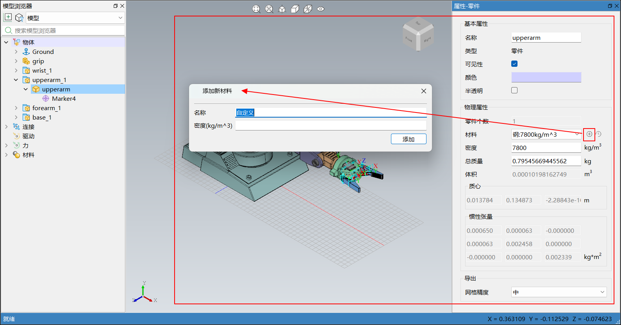The width and height of the screenshot is (621, 325).
Task: Expand the forearm_1 tree node
Action: point(16,108)
